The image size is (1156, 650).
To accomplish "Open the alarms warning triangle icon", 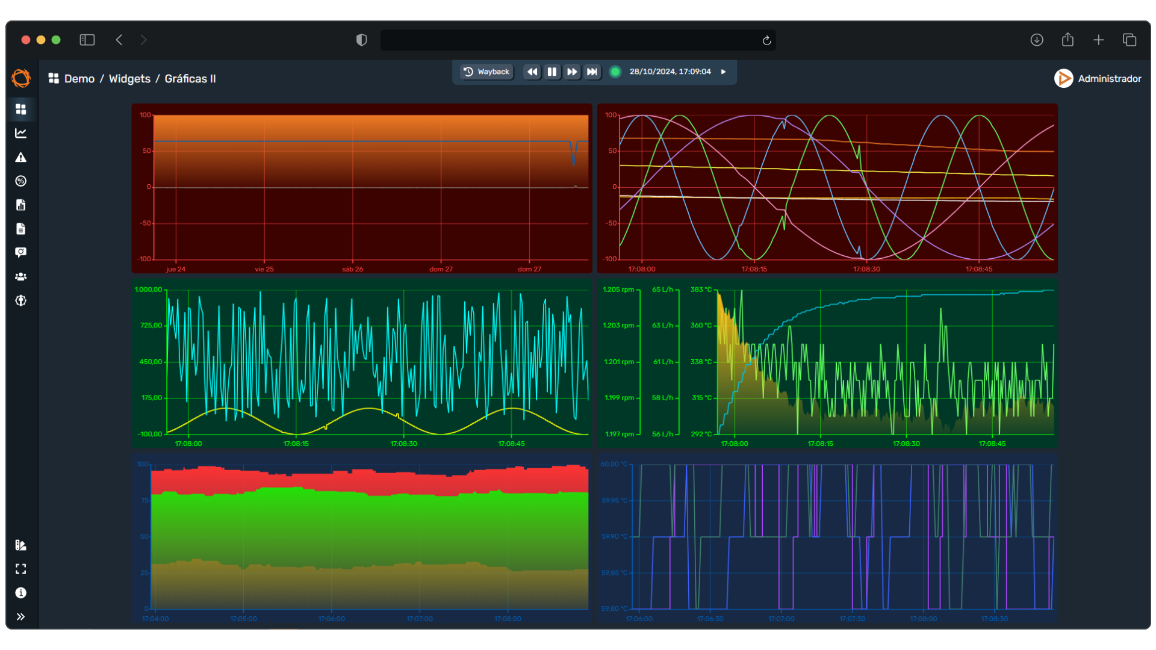I will pos(20,157).
